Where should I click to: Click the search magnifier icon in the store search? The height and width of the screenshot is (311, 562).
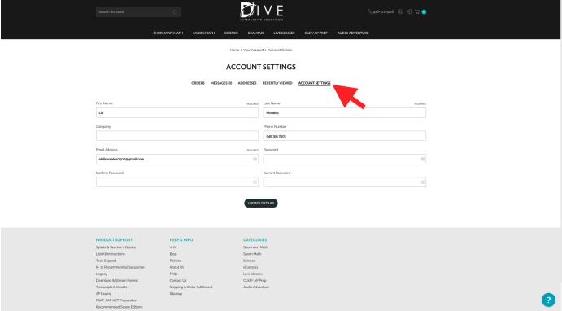tap(175, 12)
